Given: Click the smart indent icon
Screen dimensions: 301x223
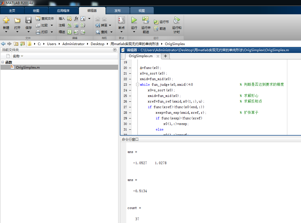Looking at the screenshot, I should 69,32.
